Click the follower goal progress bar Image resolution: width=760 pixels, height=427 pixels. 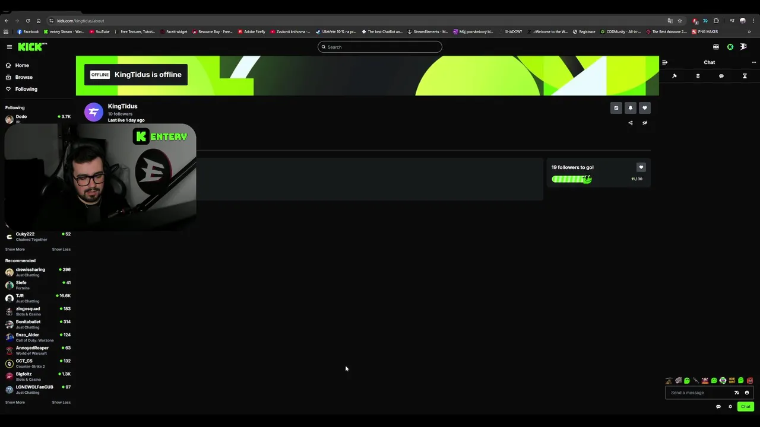coord(572,179)
